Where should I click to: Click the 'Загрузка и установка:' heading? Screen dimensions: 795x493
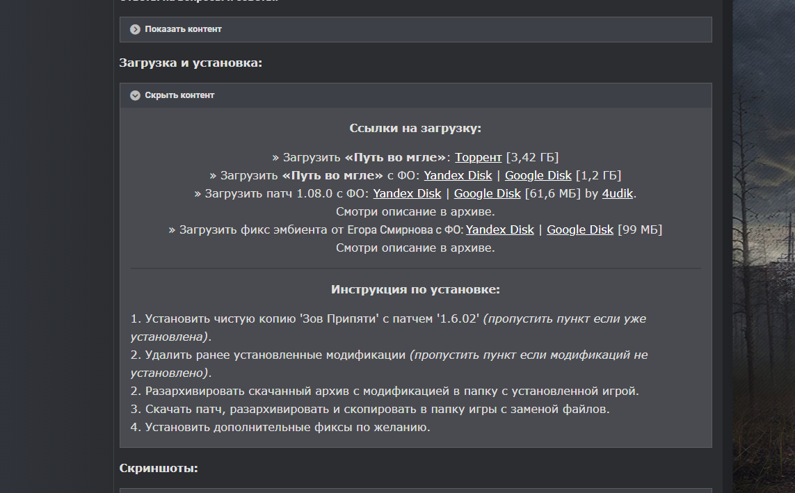[x=191, y=63]
